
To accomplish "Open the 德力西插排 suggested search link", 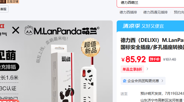I will click(128, 12).
